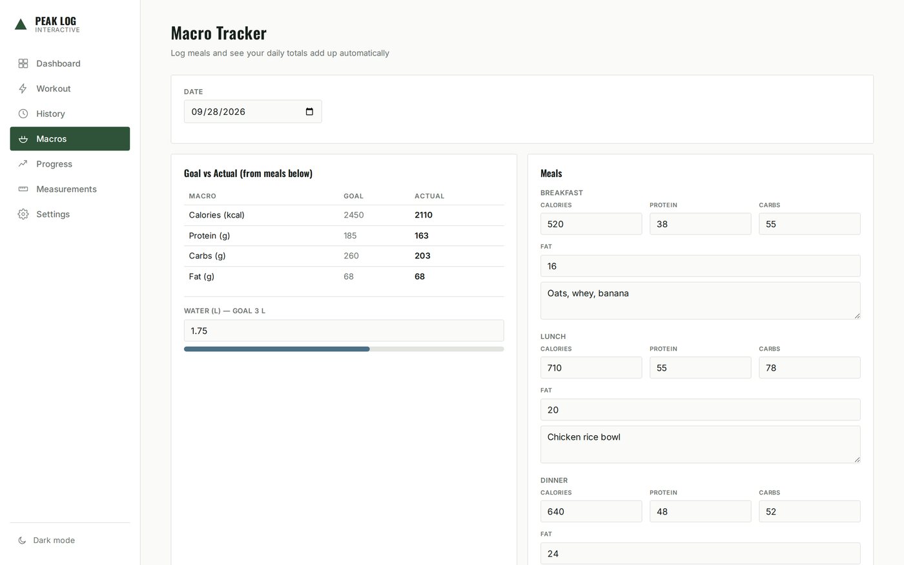
Task: Click the Dark mode moon icon
Action: click(22, 540)
